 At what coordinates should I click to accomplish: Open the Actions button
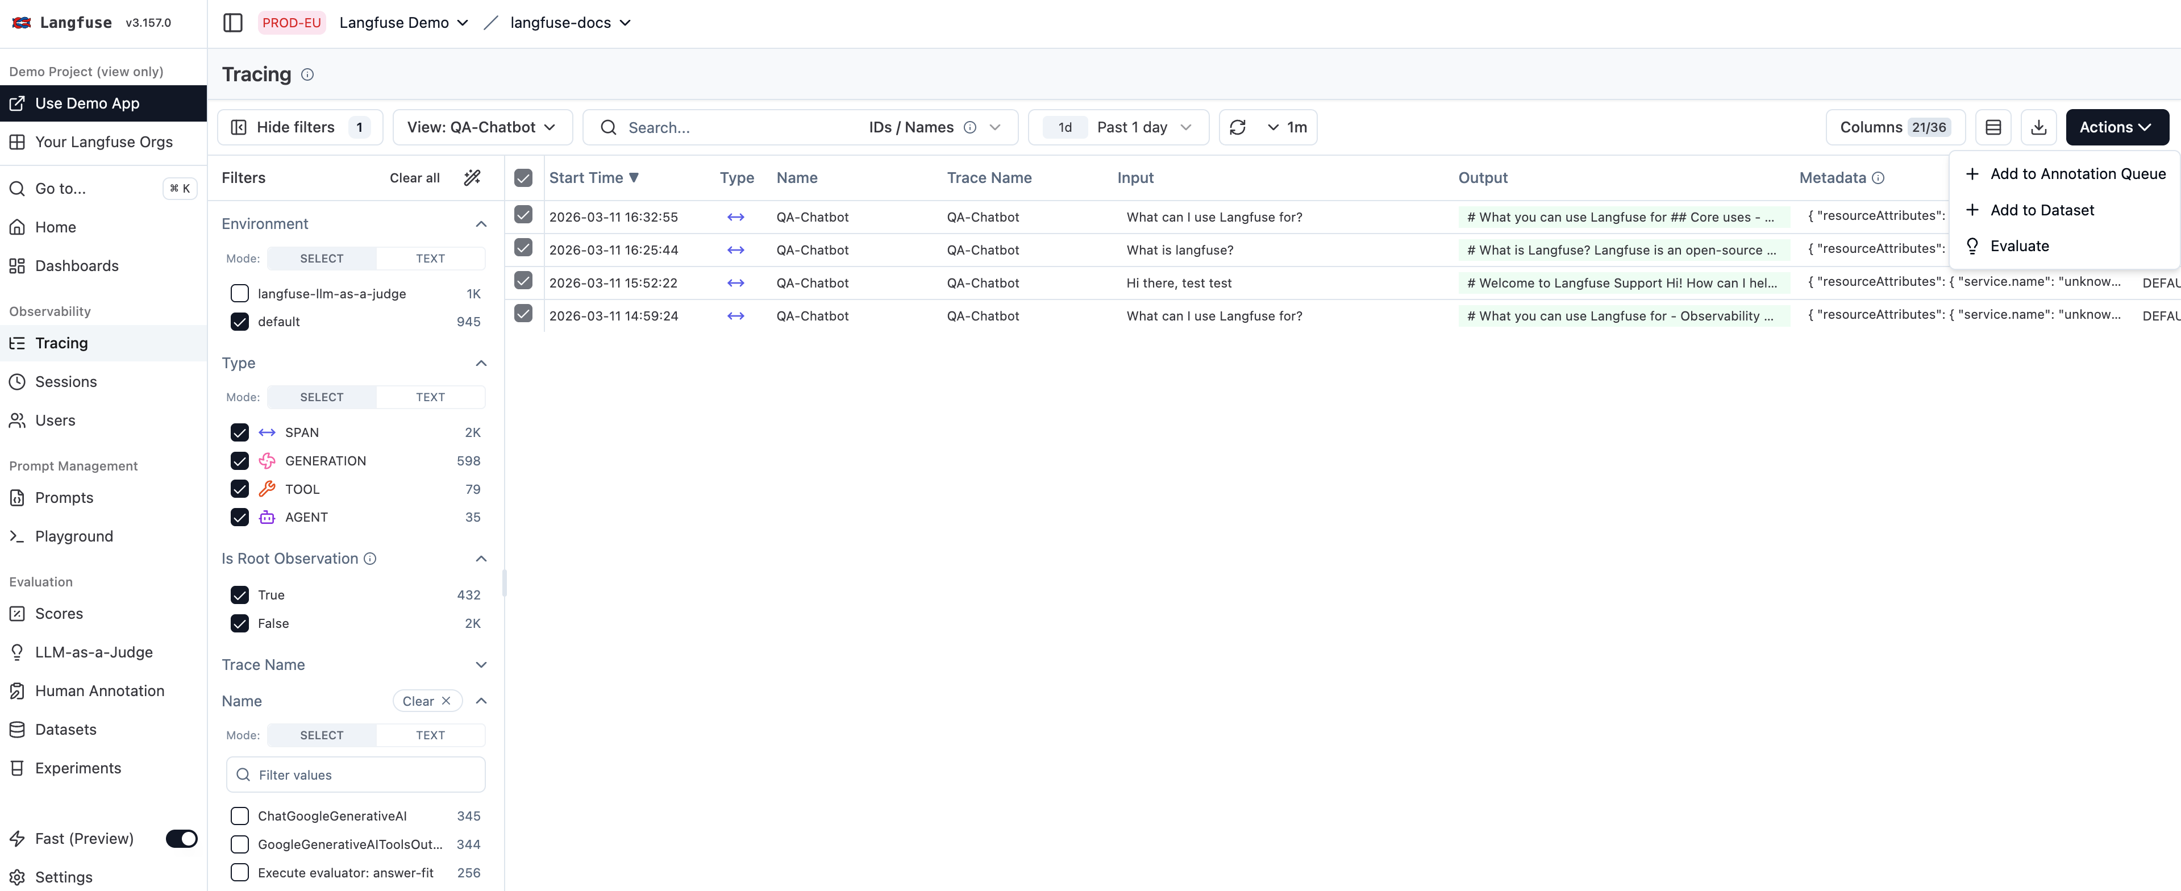coord(2117,127)
